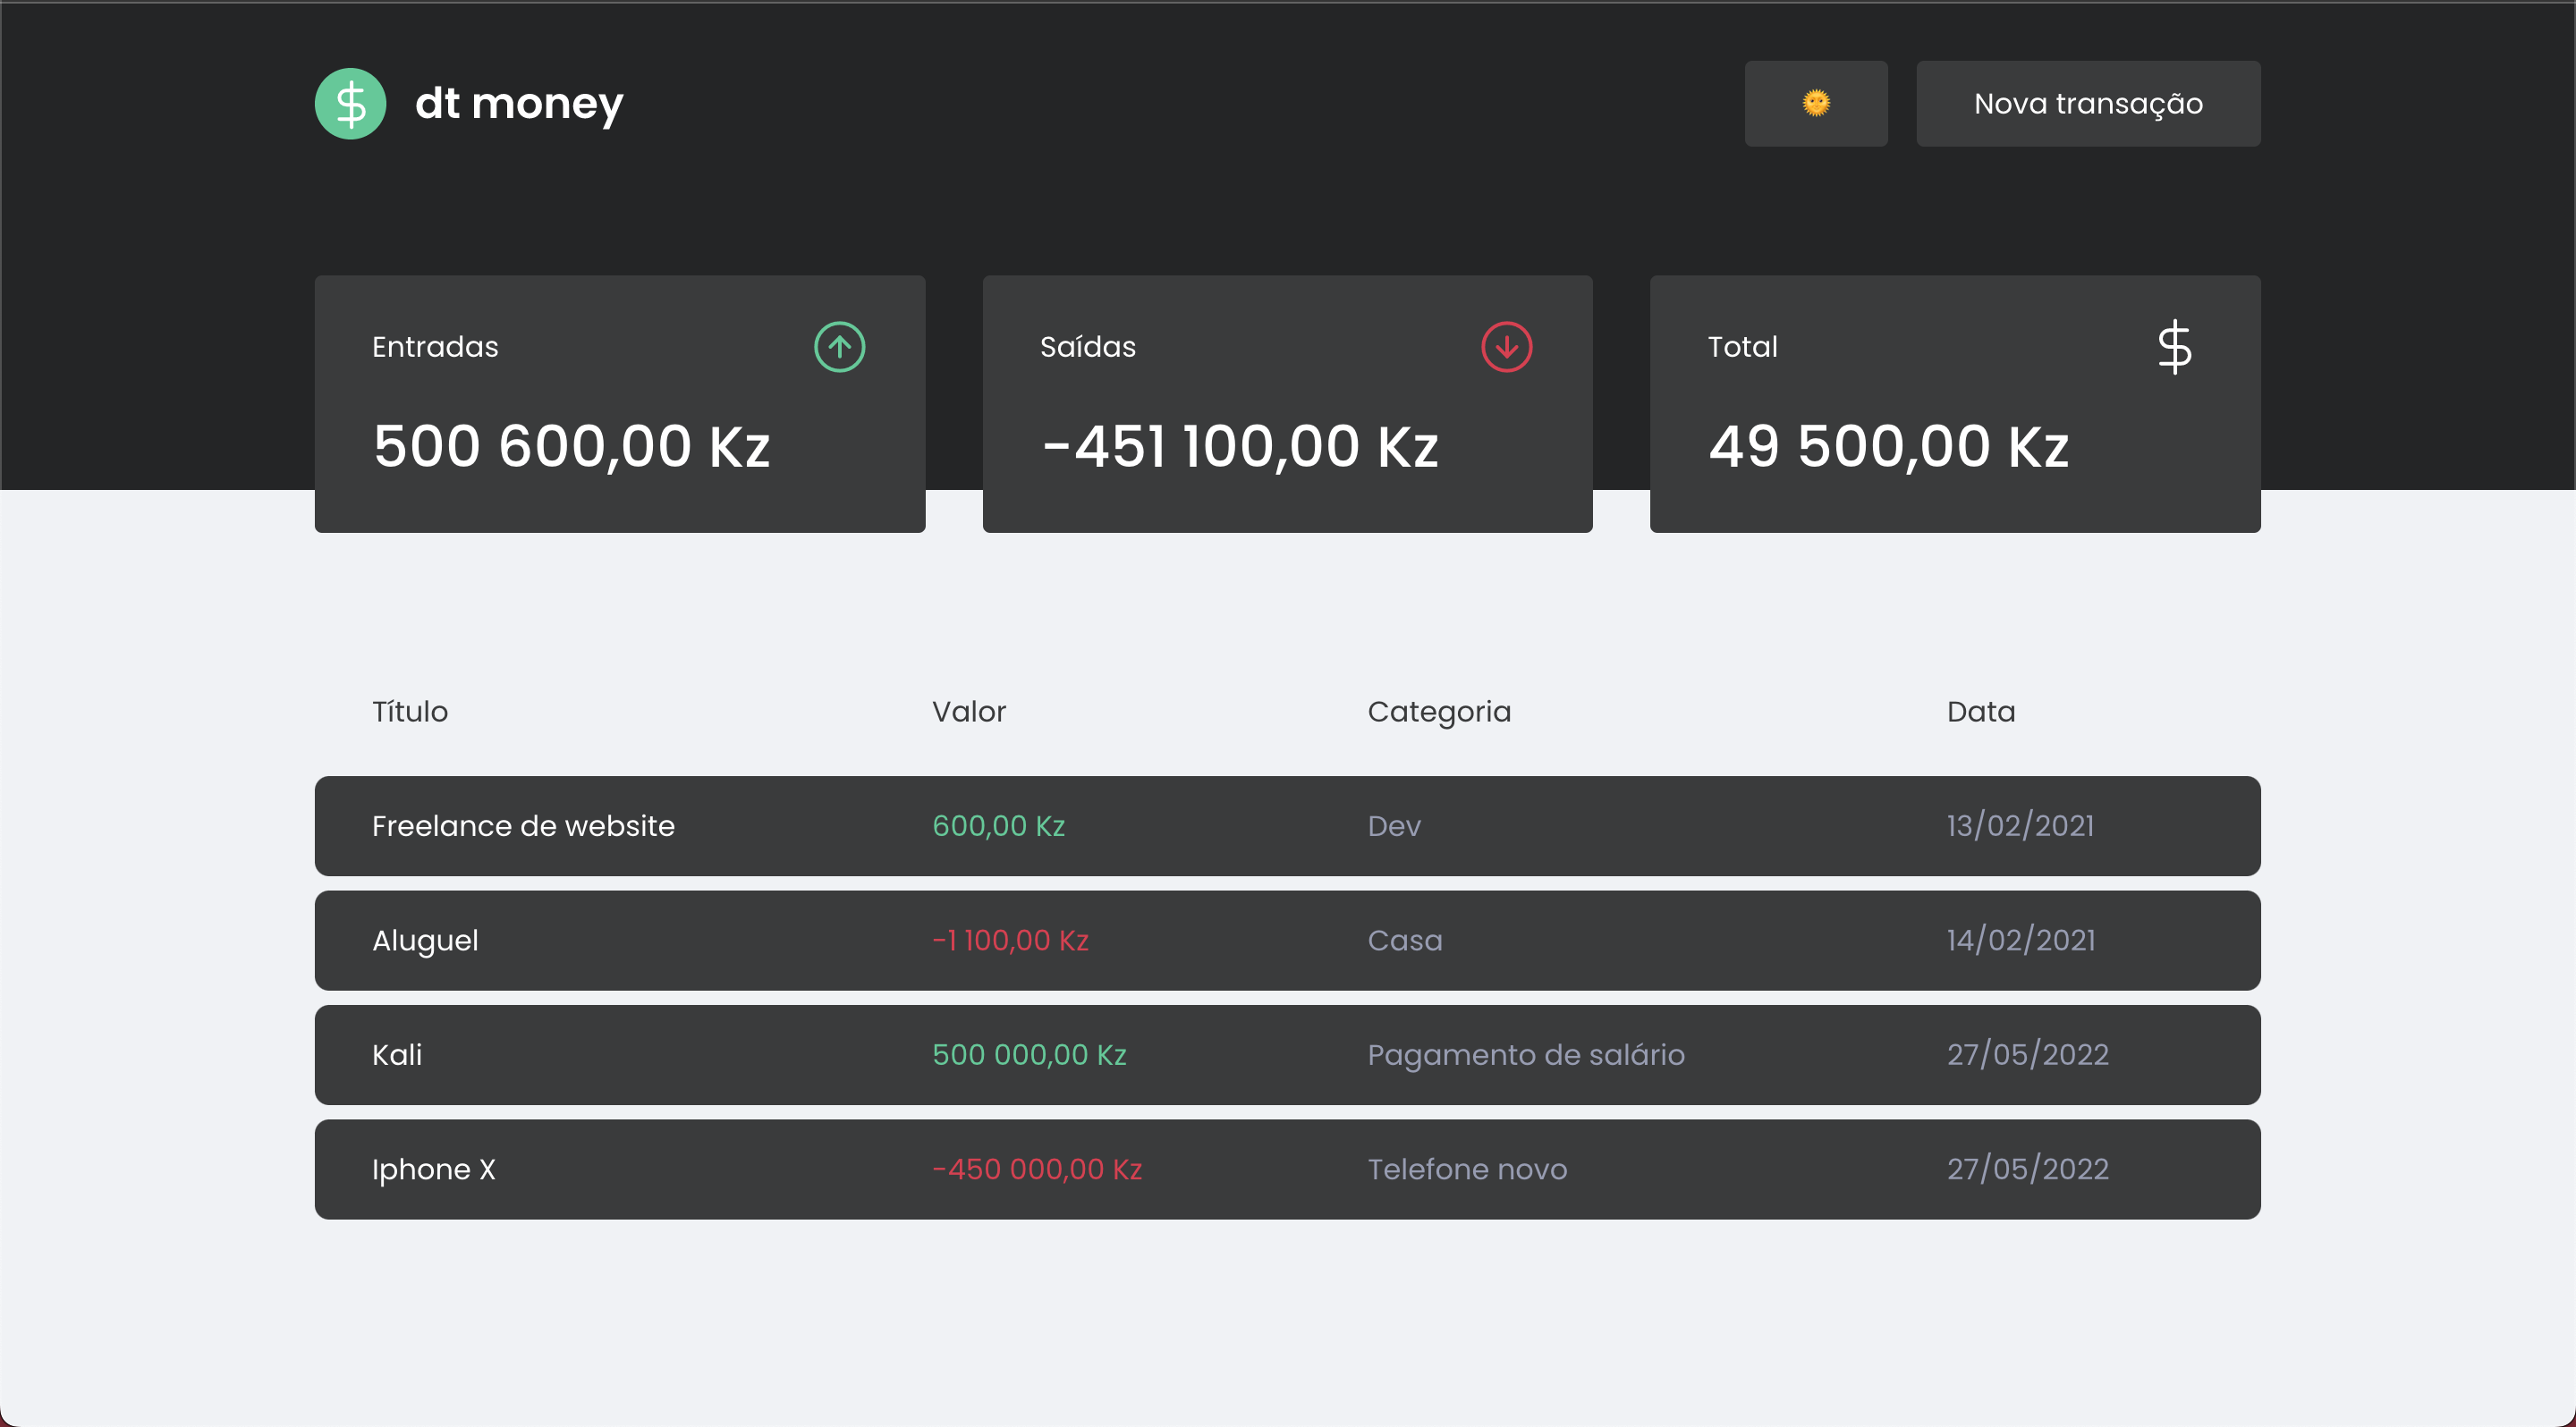2576x1427 pixels.
Task: Click the dollar sign Total icon
Action: (2173, 347)
